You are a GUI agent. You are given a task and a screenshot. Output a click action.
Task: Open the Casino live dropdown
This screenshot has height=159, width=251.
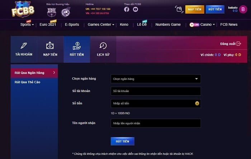(202, 24)
